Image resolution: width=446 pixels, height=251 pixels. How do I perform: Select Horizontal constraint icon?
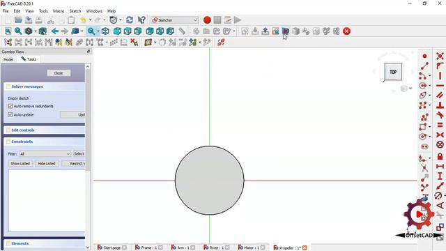pos(440,85)
